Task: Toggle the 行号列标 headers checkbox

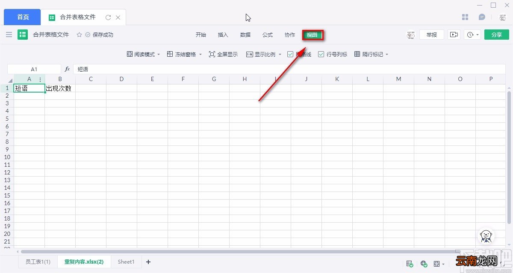Action: coord(321,54)
